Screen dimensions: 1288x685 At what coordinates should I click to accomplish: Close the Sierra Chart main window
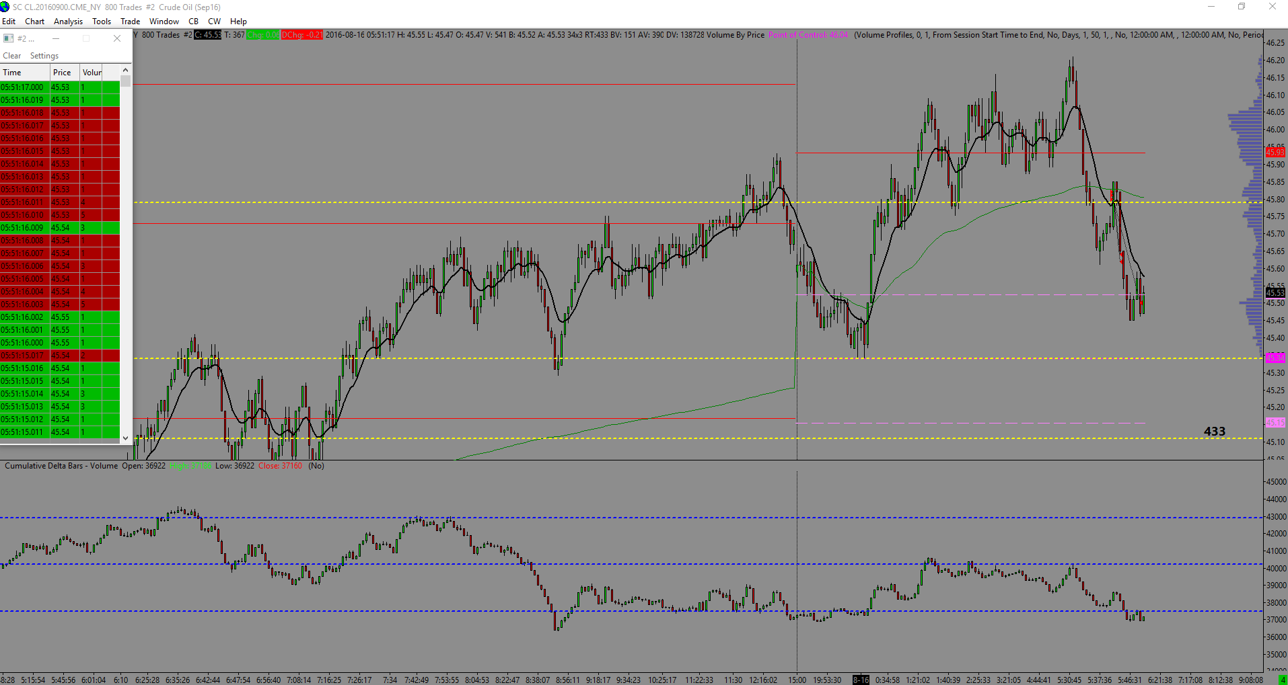coord(1273,7)
